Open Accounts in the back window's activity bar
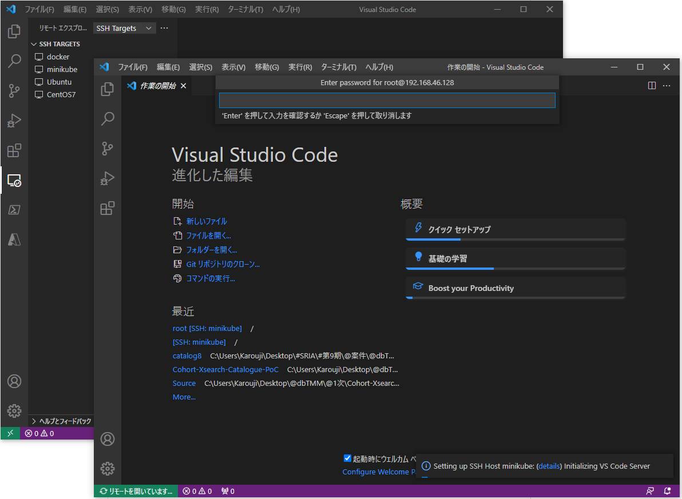 point(14,381)
